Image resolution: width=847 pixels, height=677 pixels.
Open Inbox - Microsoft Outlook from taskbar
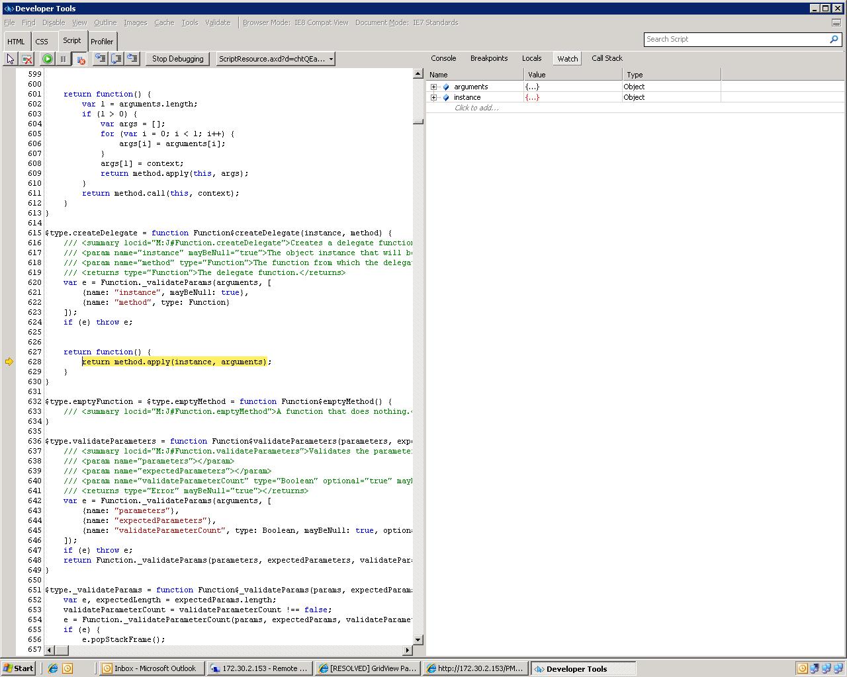(x=152, y=668)
